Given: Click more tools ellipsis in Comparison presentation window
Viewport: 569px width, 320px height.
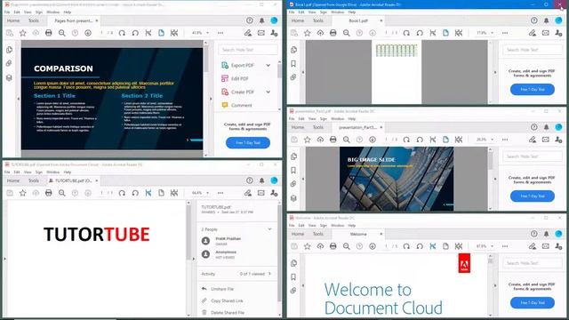Looking at the screenshot, I should coord(220,33).
